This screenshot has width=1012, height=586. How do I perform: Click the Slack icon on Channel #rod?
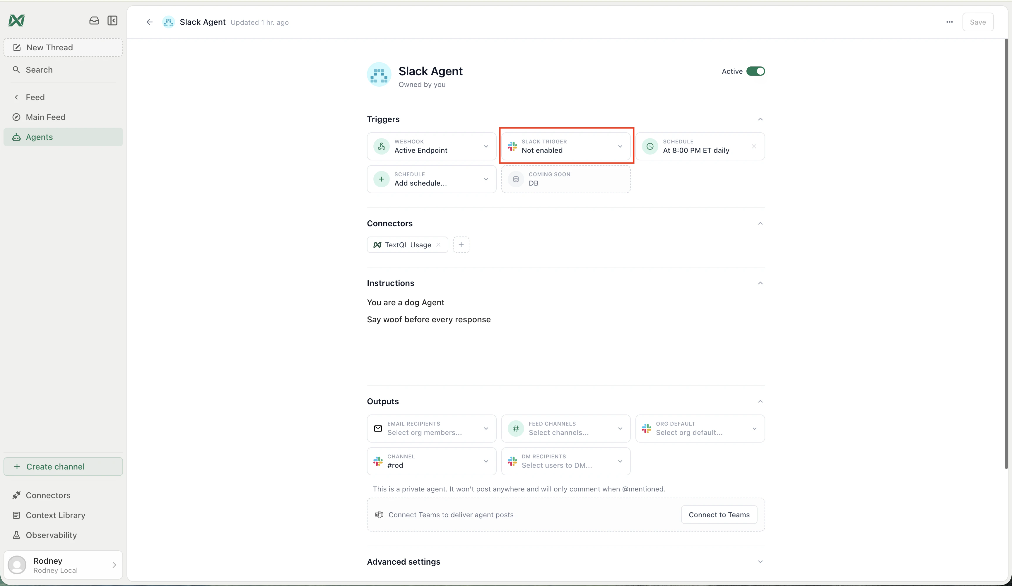tap(378, 462)
